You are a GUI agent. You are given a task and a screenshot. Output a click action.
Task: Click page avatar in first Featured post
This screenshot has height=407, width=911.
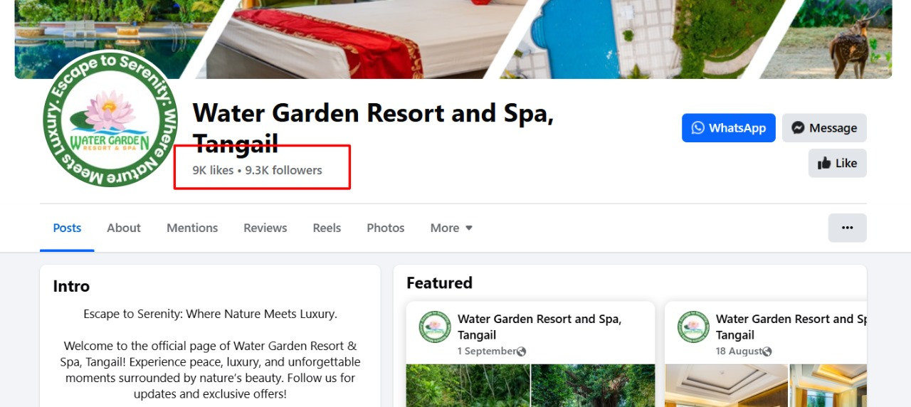[435, 327]
